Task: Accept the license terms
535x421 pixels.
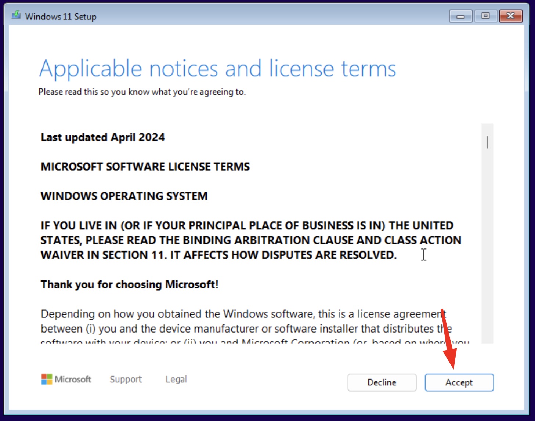Action: click(x=459, y=382)
